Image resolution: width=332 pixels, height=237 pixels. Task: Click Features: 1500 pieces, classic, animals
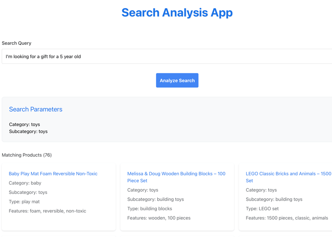287,218
